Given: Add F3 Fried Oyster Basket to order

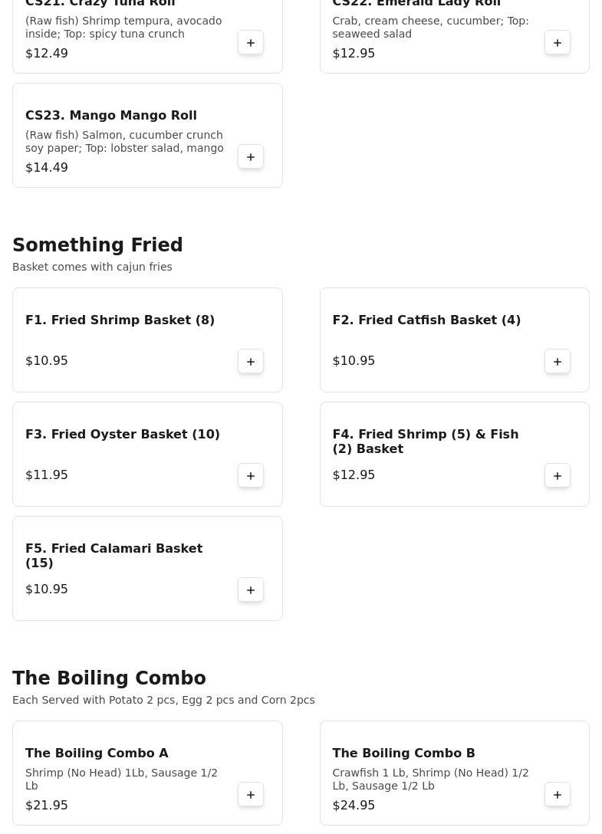Looking at the screenshot, I should [x=251, y=476].
